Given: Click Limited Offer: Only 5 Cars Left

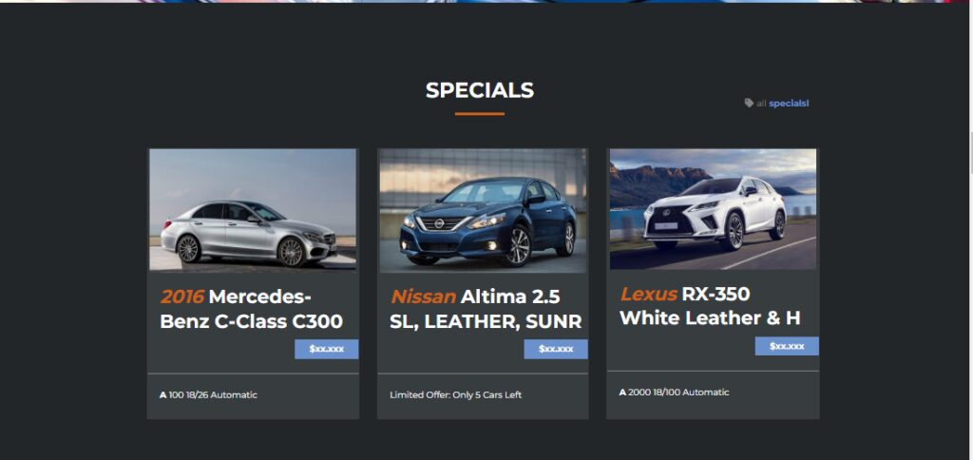Looking at the screenshot, I should click(455, 394).
